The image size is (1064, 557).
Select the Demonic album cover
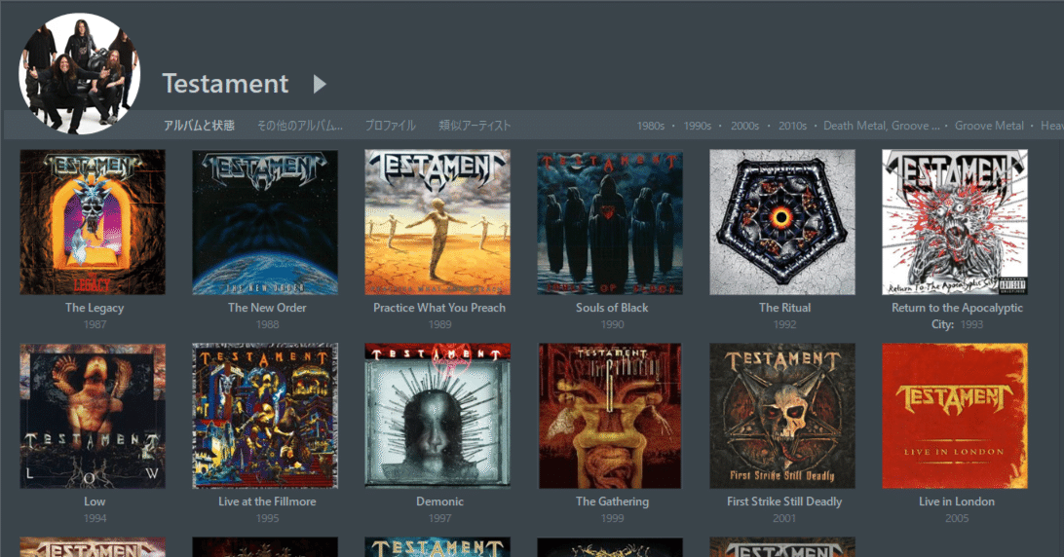click(x=437, y=416)
